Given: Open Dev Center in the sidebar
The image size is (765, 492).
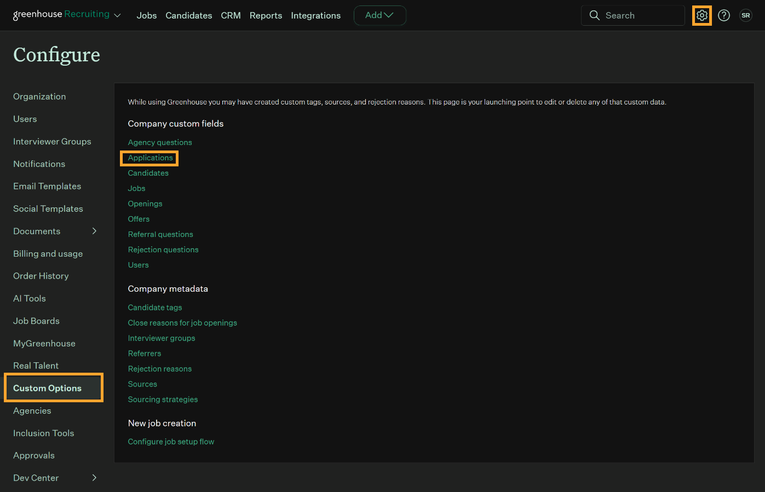Looking at the screenshot, I should point(36,478).
